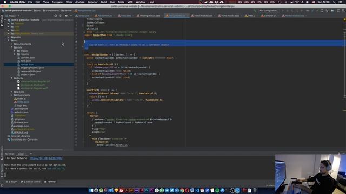Switch to Home.module.sass editor tab
346x194 pixels.
coord(230,16)
